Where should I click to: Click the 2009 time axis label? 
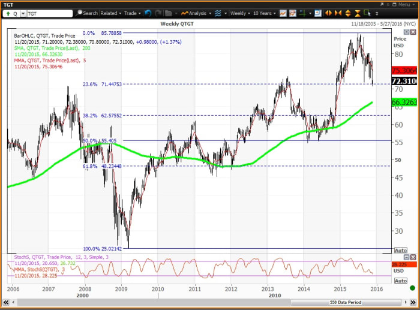click(121, 289)
